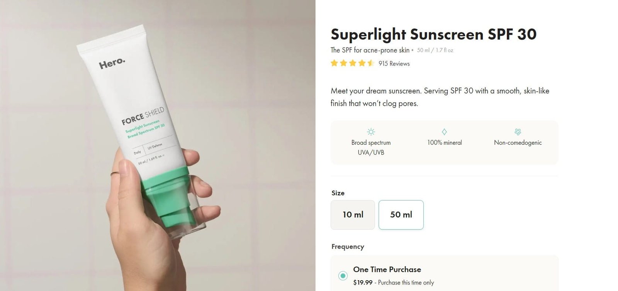Click the half-filled fifth star
This screenshot has width=618, height=291.
tap(371, 63)
